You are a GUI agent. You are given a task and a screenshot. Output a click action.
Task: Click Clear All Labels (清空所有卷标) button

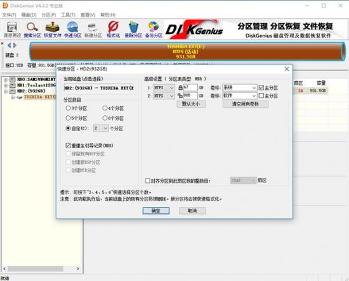click(x=246, y=104)
